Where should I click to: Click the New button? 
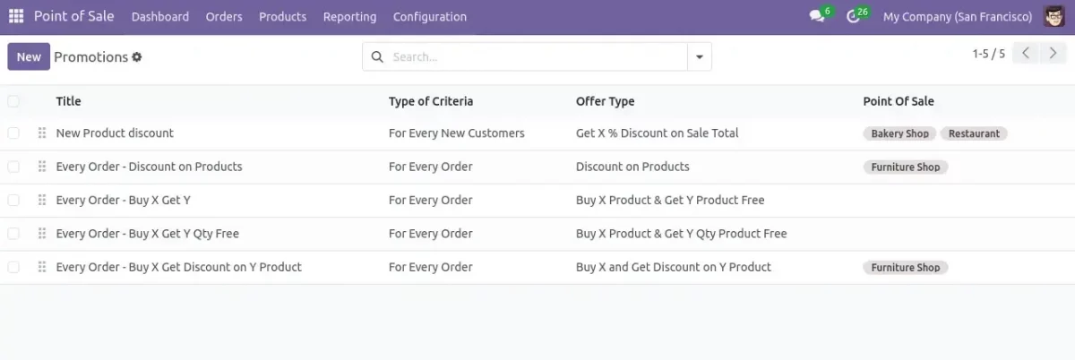tap(29, 57)
